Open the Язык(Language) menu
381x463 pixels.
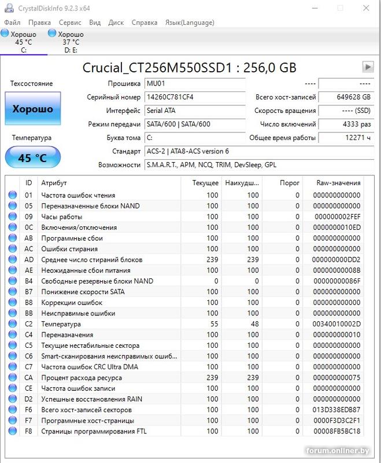click(x=190, y=23)
